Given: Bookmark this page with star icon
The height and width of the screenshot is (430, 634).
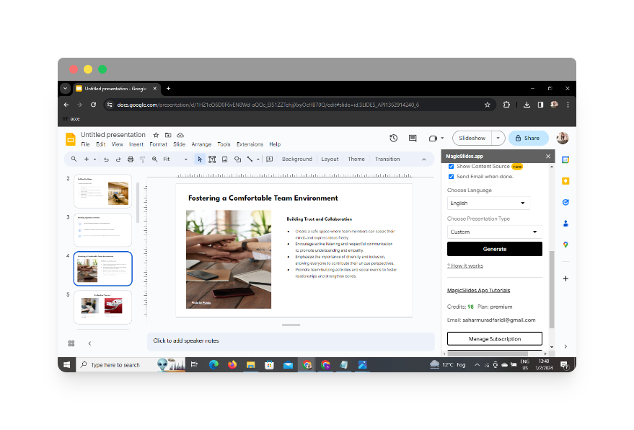Looking at the screenshot, I should tap(488, 105).
